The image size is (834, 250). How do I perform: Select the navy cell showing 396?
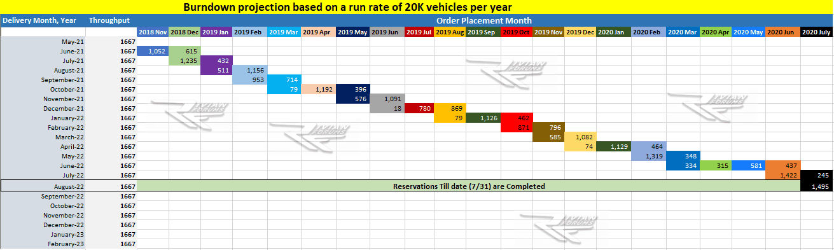[x=352, y=89]
